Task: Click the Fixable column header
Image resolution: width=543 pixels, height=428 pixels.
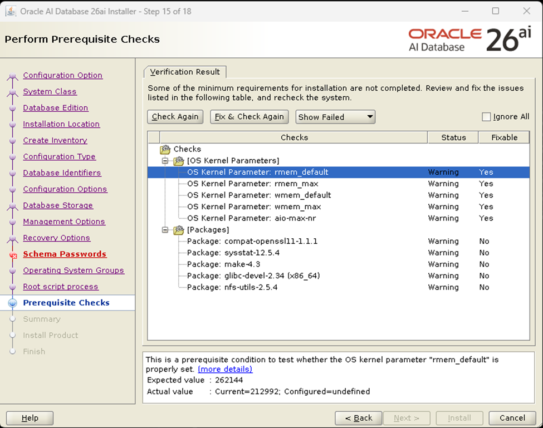Action: click(x=504, y=137)
